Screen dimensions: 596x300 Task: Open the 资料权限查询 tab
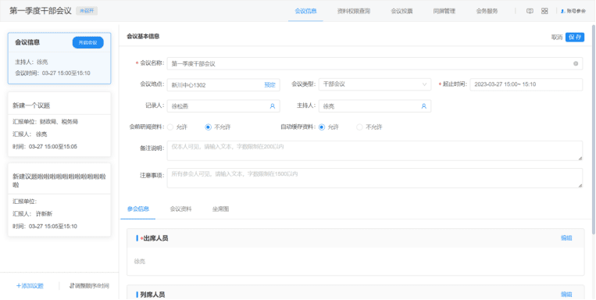point(354,11)
